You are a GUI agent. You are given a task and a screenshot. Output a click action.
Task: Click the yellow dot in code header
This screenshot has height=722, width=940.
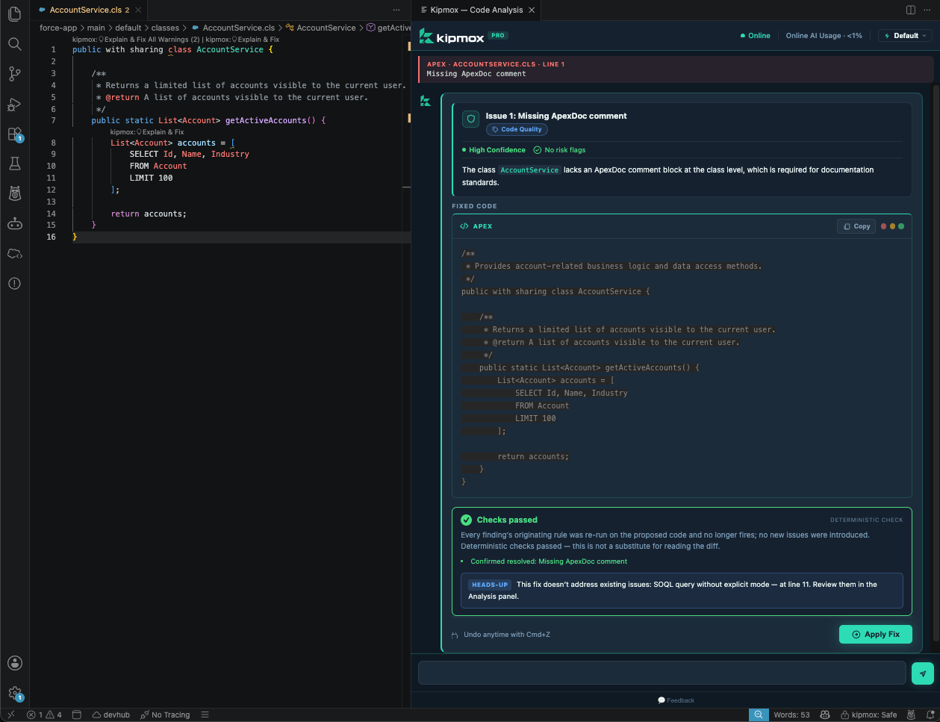(x=892, y=226)
